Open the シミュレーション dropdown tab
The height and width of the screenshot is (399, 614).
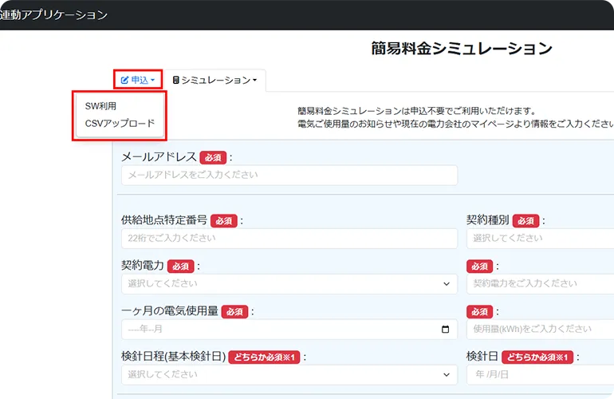click(x=215, y=81)
